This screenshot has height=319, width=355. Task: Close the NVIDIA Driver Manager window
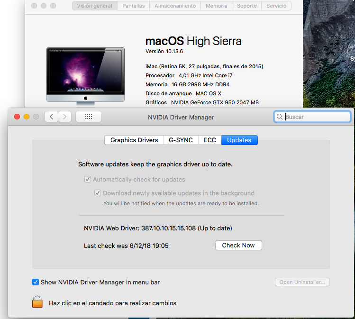[x=17, y=117]
